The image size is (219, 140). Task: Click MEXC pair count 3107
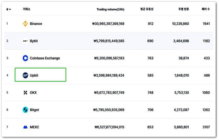(x=206, y=127)
